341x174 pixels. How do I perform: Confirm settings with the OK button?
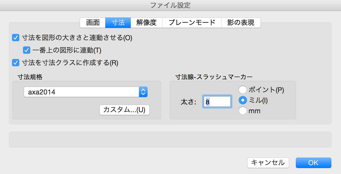(313, 163)
